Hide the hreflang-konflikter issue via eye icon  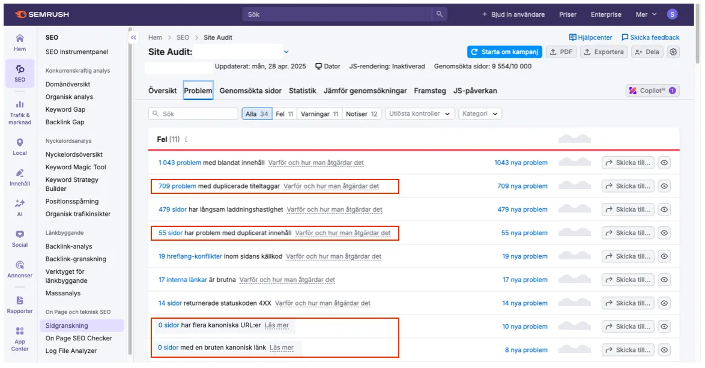pos(664,256)
